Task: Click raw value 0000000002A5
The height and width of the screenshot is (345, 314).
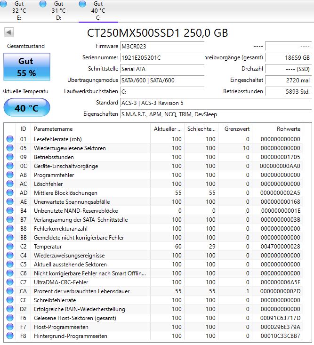Action: click(x=280, y=193)
